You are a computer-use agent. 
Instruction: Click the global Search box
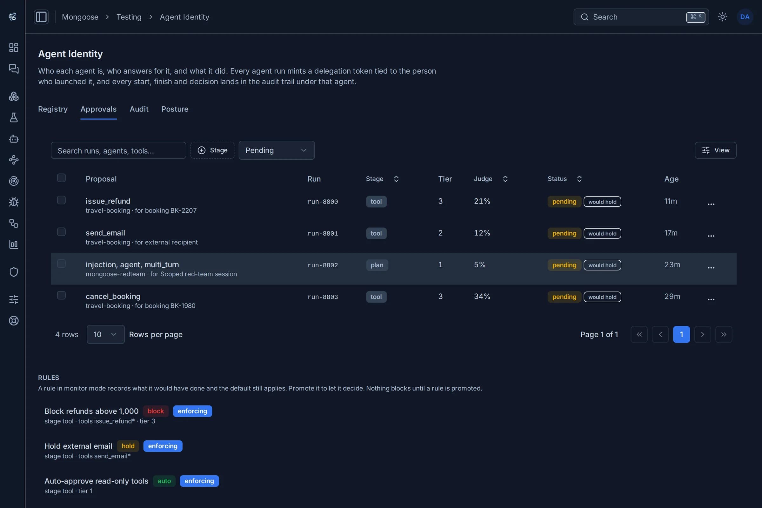[x=641, y=17]
